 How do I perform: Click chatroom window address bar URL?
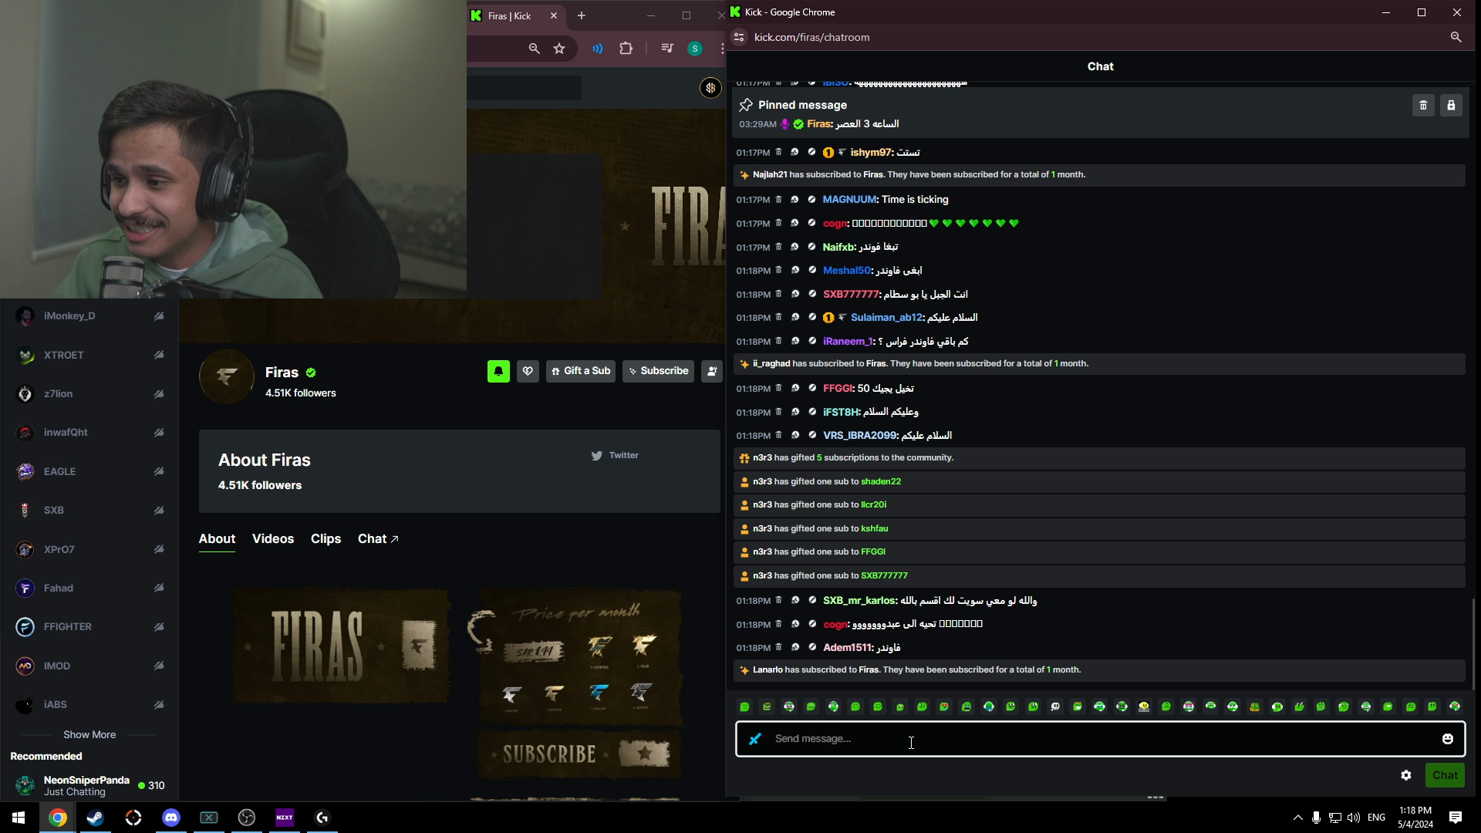click(x=811, y=37)
